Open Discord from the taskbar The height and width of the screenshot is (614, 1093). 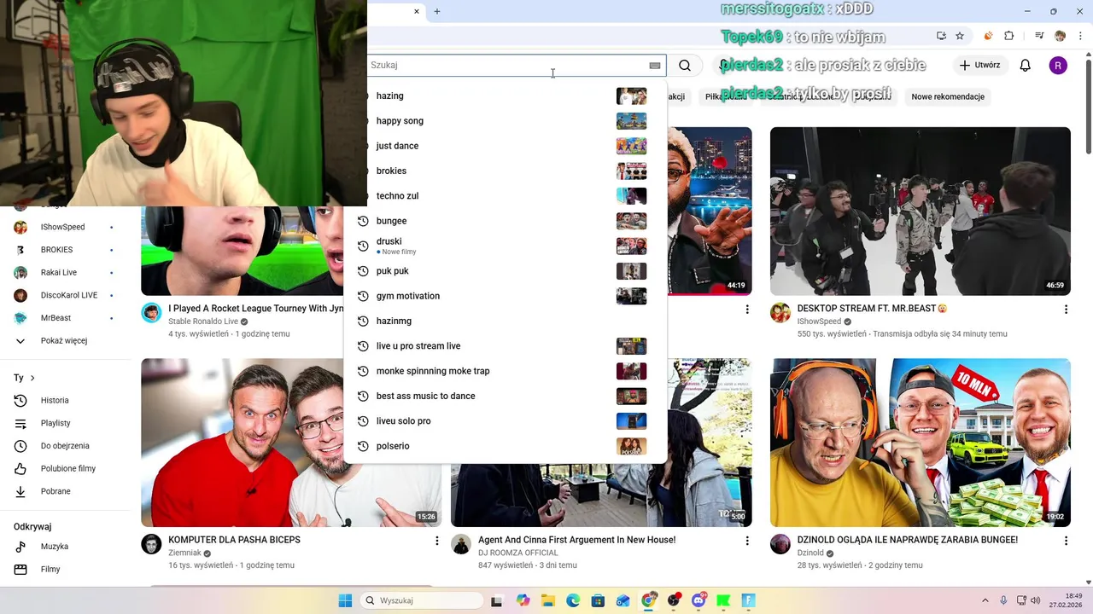tap(698, 600)
